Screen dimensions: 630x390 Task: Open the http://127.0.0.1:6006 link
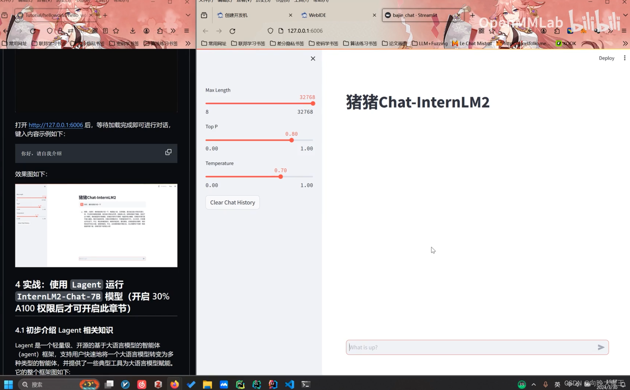pyautogui.click(x=55, y=125)
